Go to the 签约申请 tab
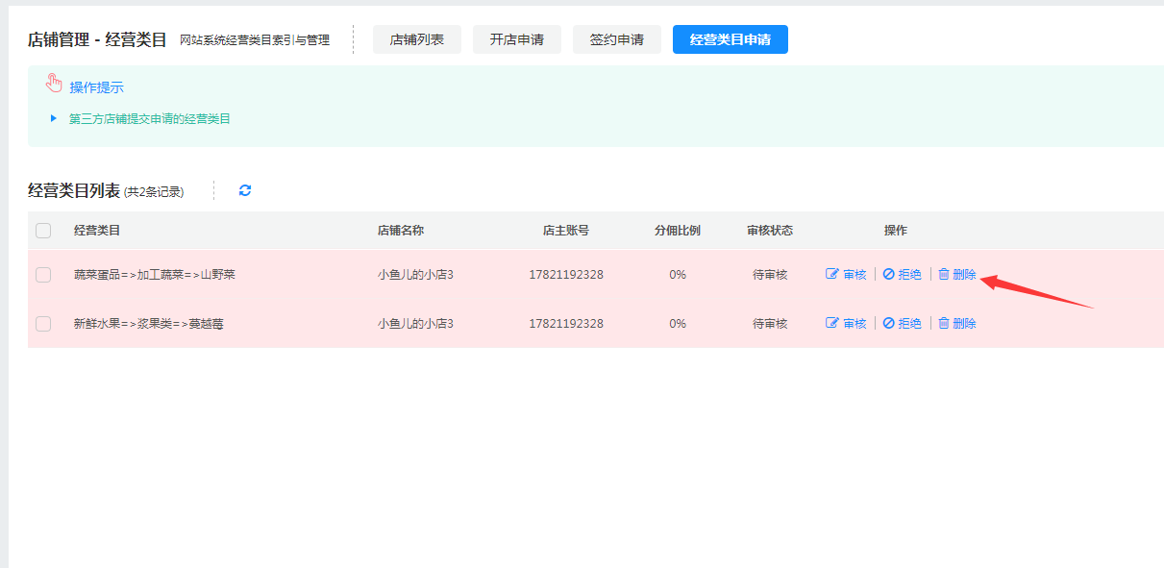Screen dimensions: 1164x568 pyautogui.click(x=616, y=39)
